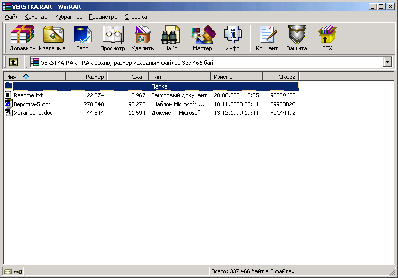Close the WinRAR window
Image resolution: width=398 pixels, height=278 pixels.
(x=391, y=7)
